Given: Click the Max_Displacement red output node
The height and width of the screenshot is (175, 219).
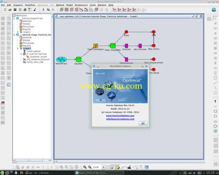Looking at the screenshot, I should [x=154, y=59].
